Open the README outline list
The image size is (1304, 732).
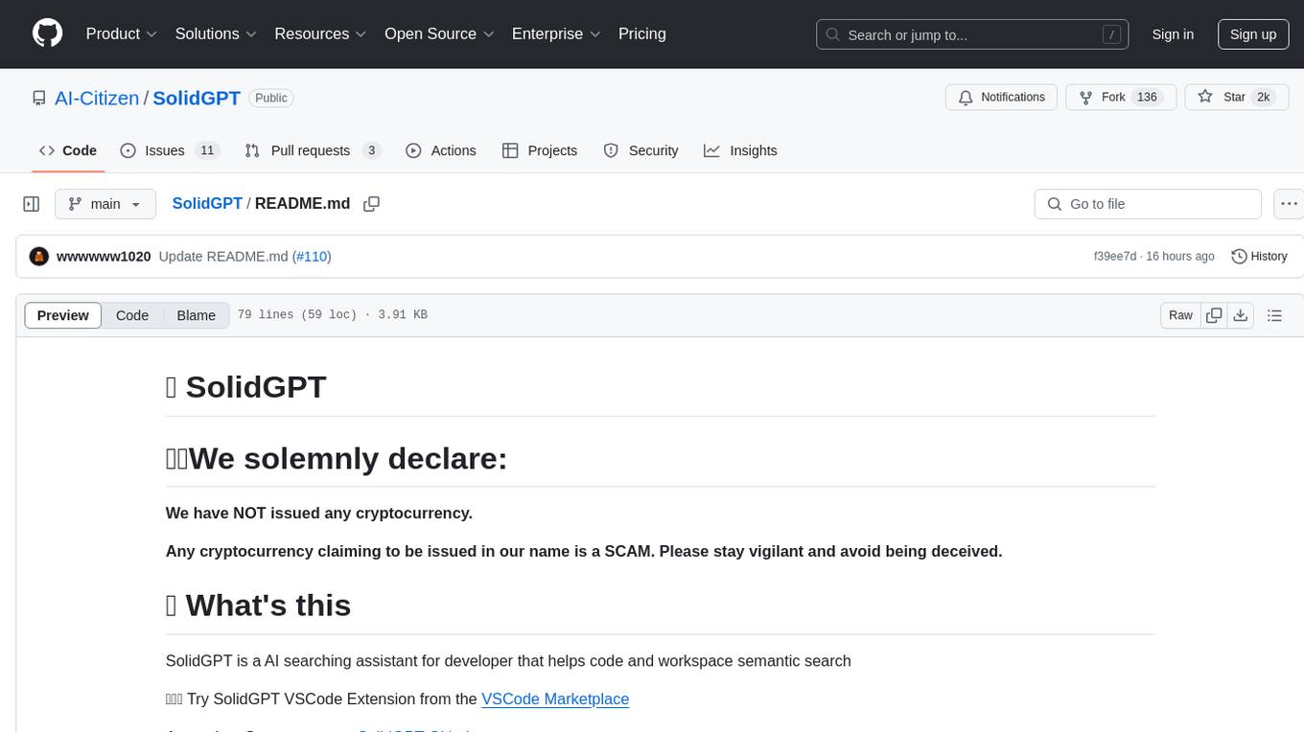(x=1274, y=315)
